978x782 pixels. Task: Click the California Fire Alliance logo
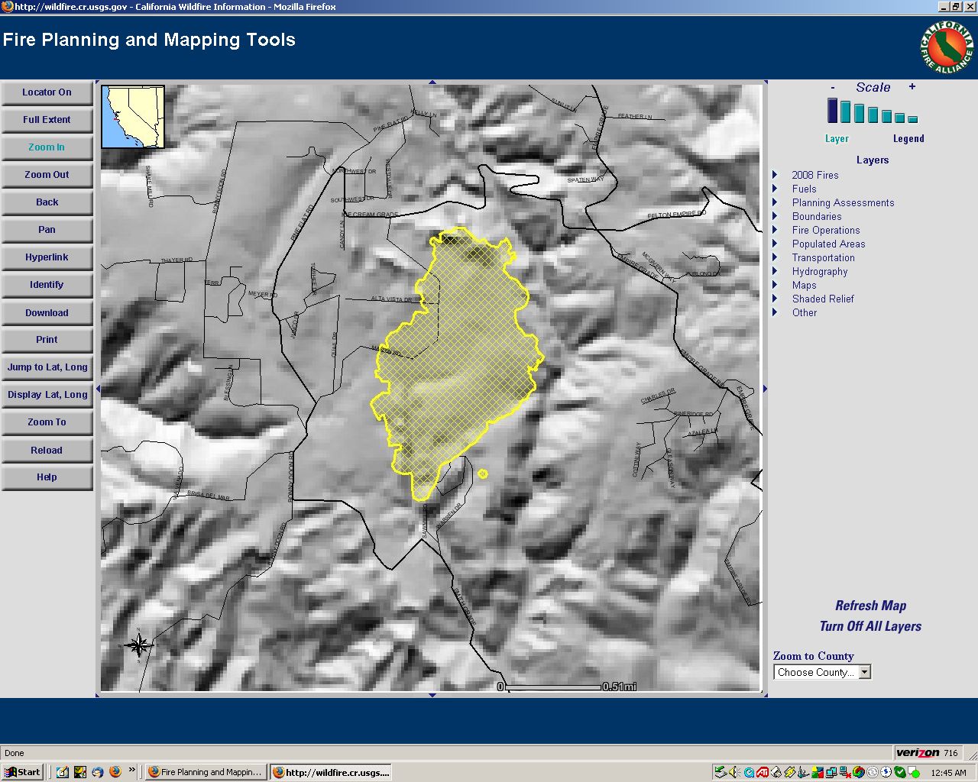[x=947, y=48]
